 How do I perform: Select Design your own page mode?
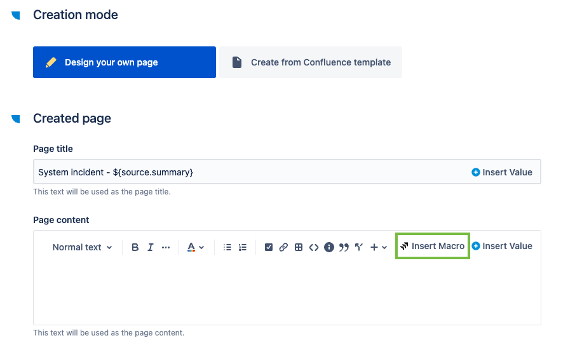click(x=125, y=62)
